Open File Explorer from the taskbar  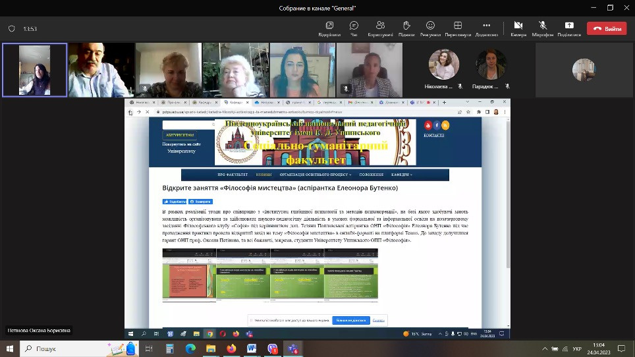click(x=211, y=348)
